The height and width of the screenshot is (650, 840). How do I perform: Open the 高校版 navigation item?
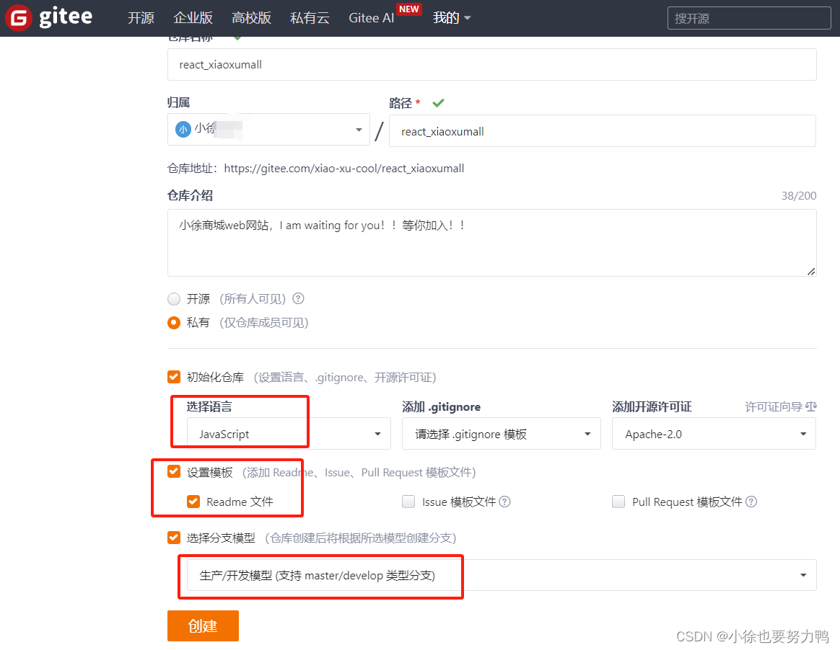point(251,17)
